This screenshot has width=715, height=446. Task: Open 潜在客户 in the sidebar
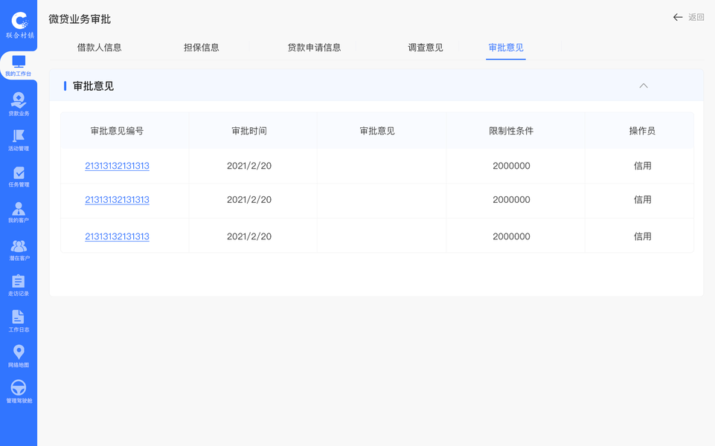(x=19, y=250)
